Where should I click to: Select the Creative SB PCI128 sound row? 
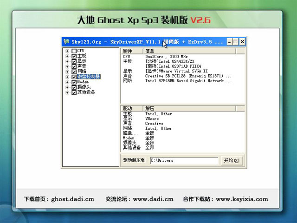tap(177, 76)
